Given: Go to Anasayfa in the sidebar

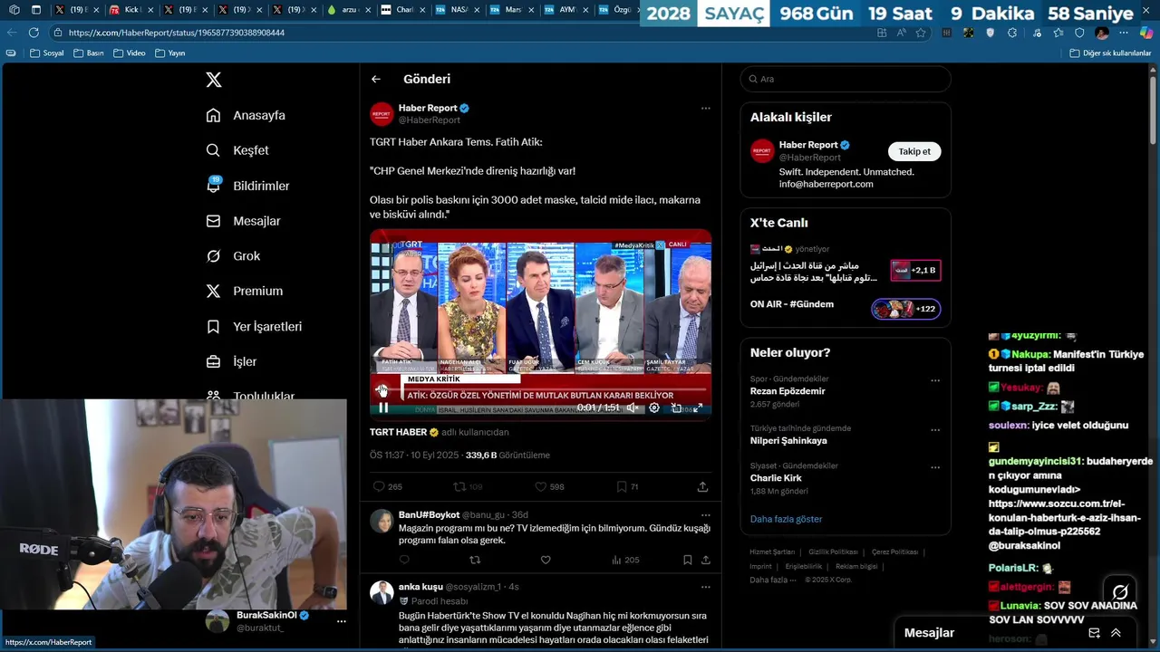Looking at the screenshot, I should (246, 115).
